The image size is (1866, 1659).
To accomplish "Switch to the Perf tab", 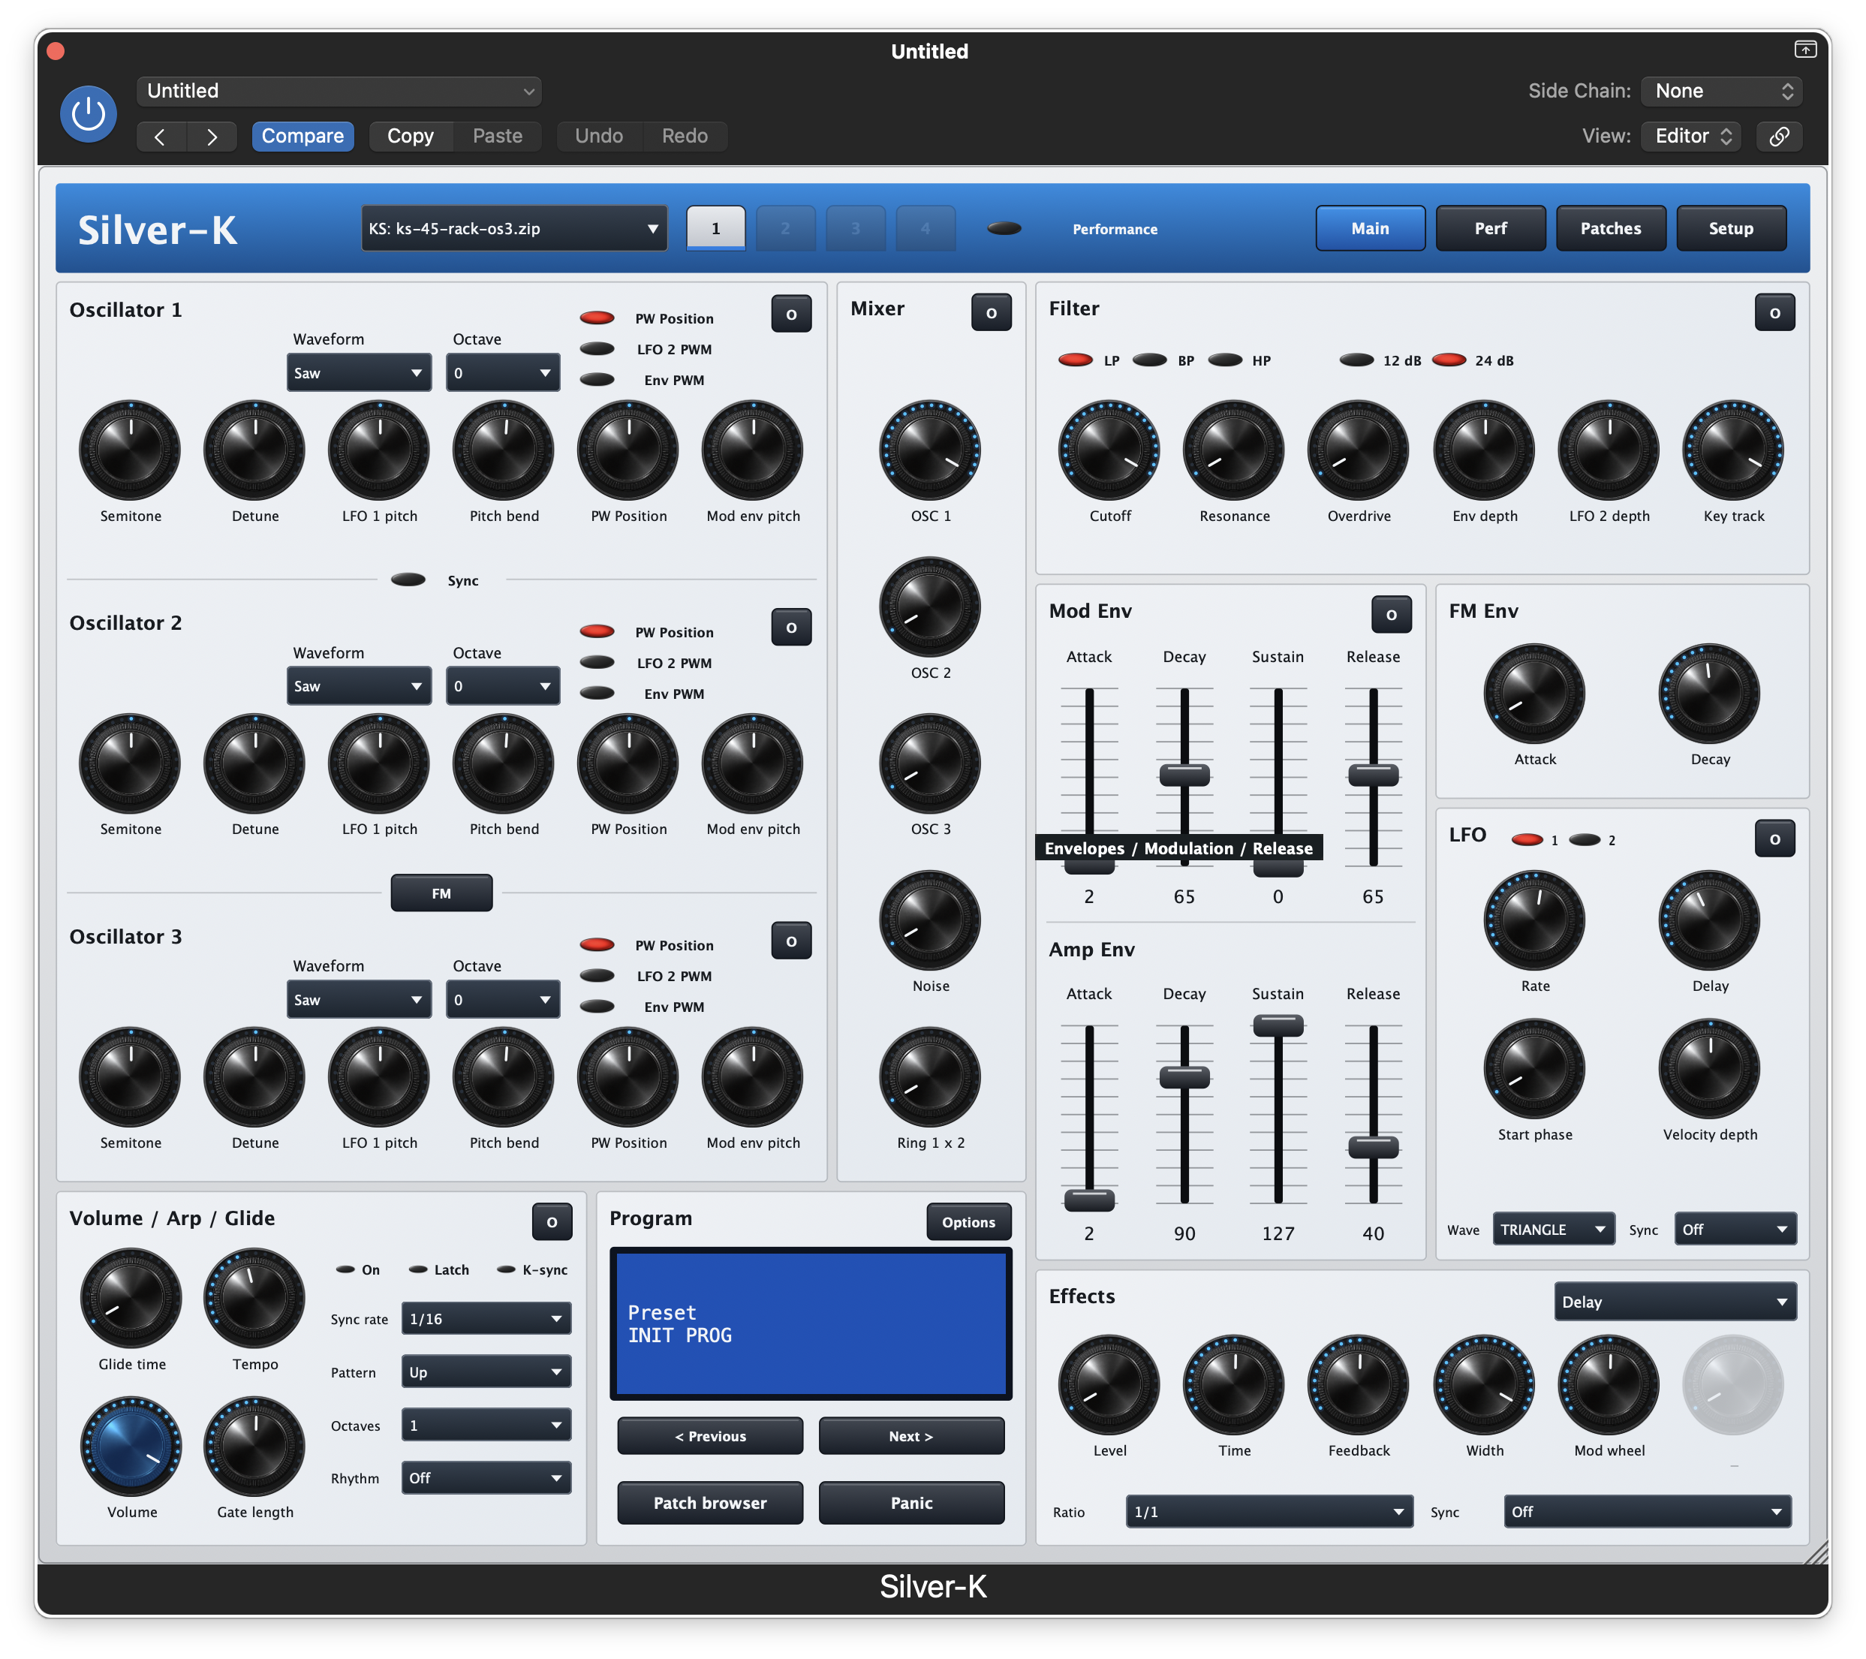I will [x=1490, y=228].
